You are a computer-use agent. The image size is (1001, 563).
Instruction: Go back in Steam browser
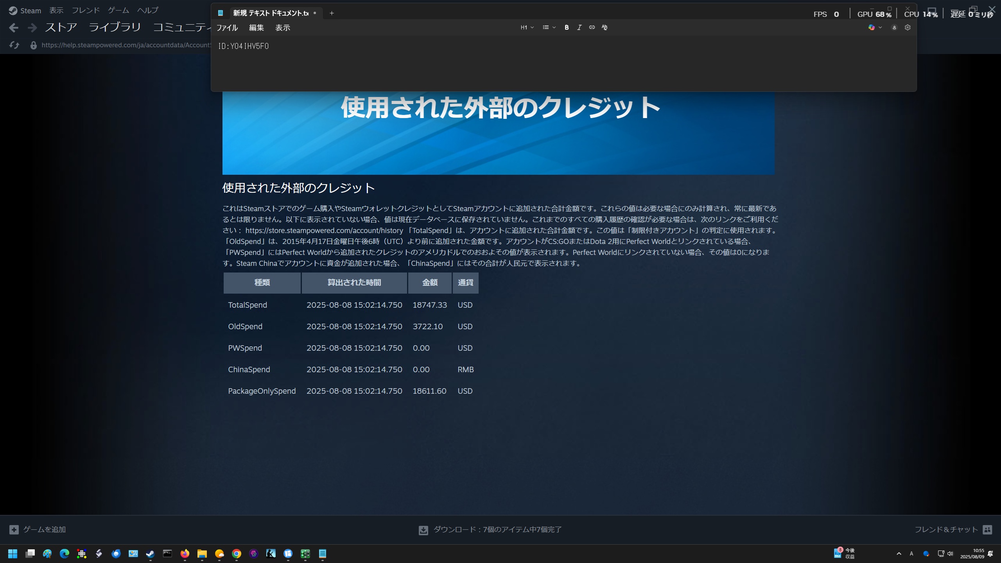point(14,28)
